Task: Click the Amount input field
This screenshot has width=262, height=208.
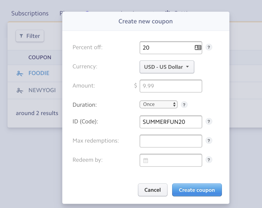Action: click(x=171, y=86)
